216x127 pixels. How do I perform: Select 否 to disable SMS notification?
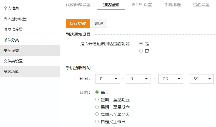point(141,51)
